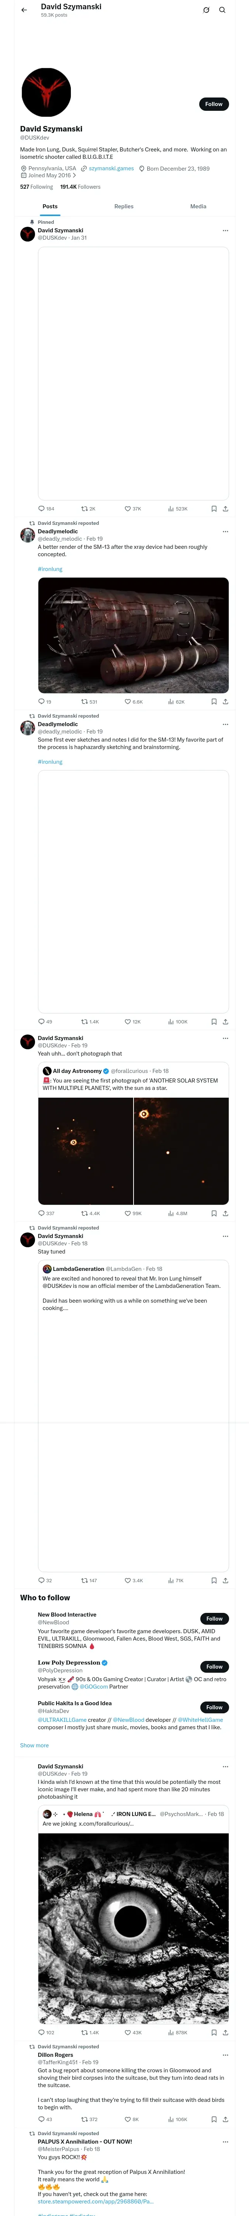The image size is (249, 2216).
Task: Switch to the Replies tab
Action: coord(124,206)
